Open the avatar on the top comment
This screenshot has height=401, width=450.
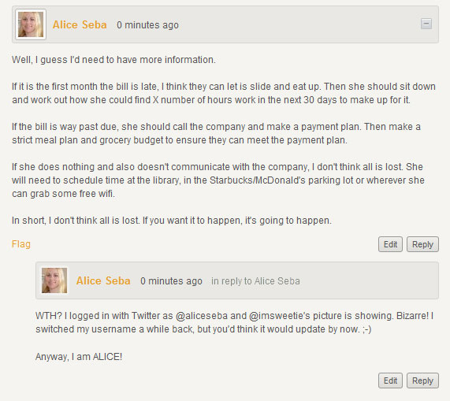point(31,24)
